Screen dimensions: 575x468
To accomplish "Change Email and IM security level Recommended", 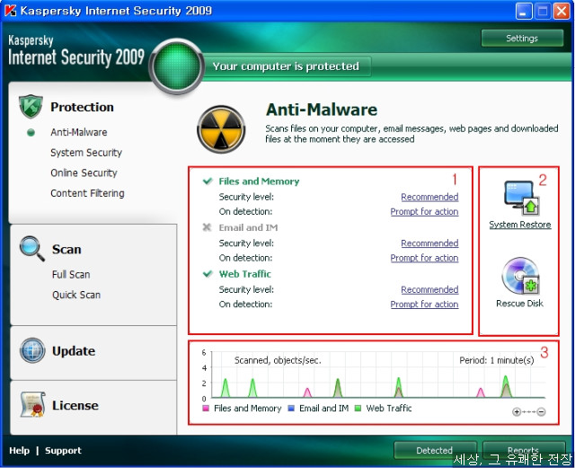I will [x=429, y=243].
